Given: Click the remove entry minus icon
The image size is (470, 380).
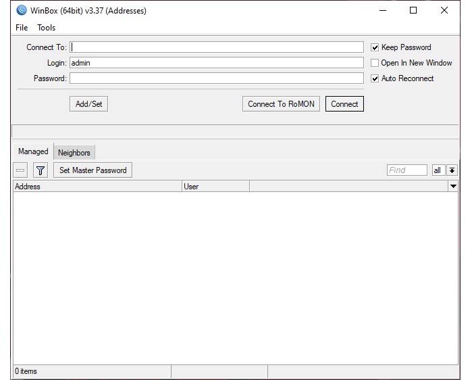Looking at the screenshot, I should point(20,170).
